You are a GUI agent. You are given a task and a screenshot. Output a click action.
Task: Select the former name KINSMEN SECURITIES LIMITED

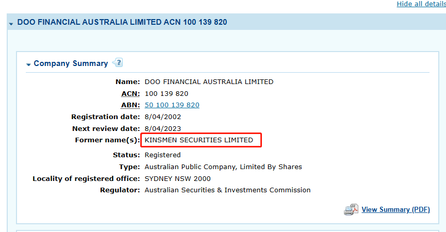click(199, 140)
